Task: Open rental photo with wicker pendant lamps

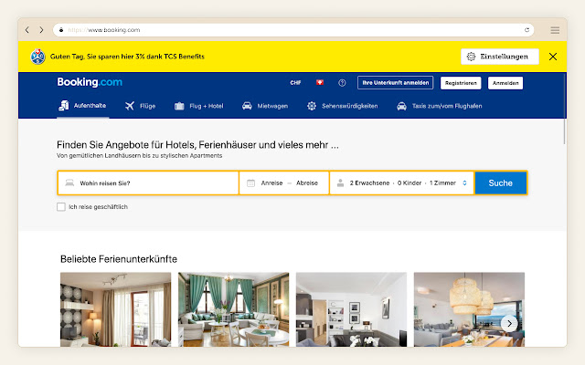Action: (x=469, y=309)
